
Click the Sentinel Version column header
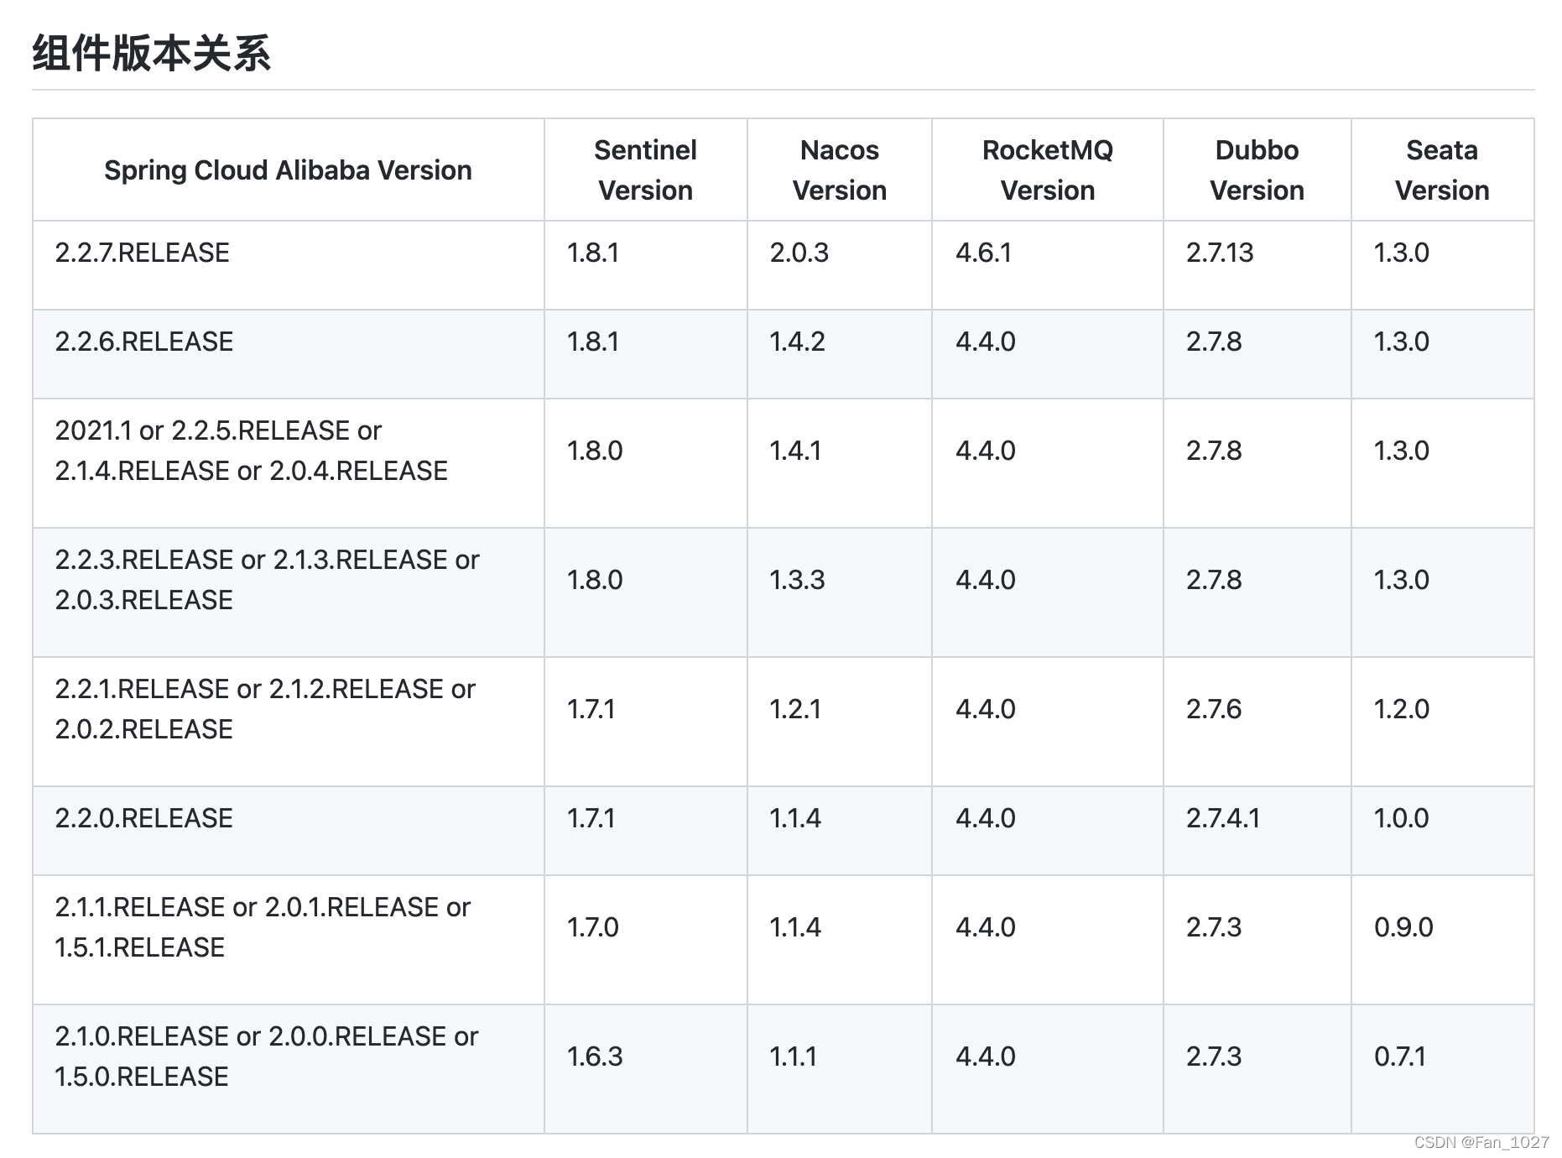[645, 170]
